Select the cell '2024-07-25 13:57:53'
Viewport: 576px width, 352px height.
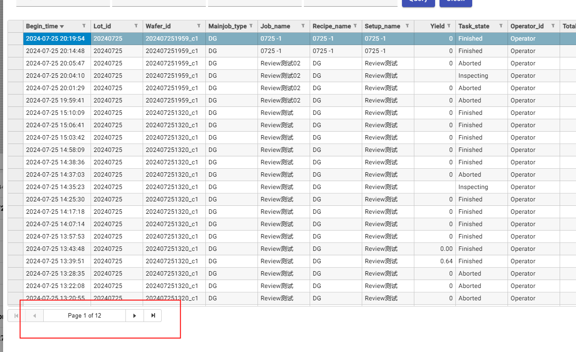[57, 236]
